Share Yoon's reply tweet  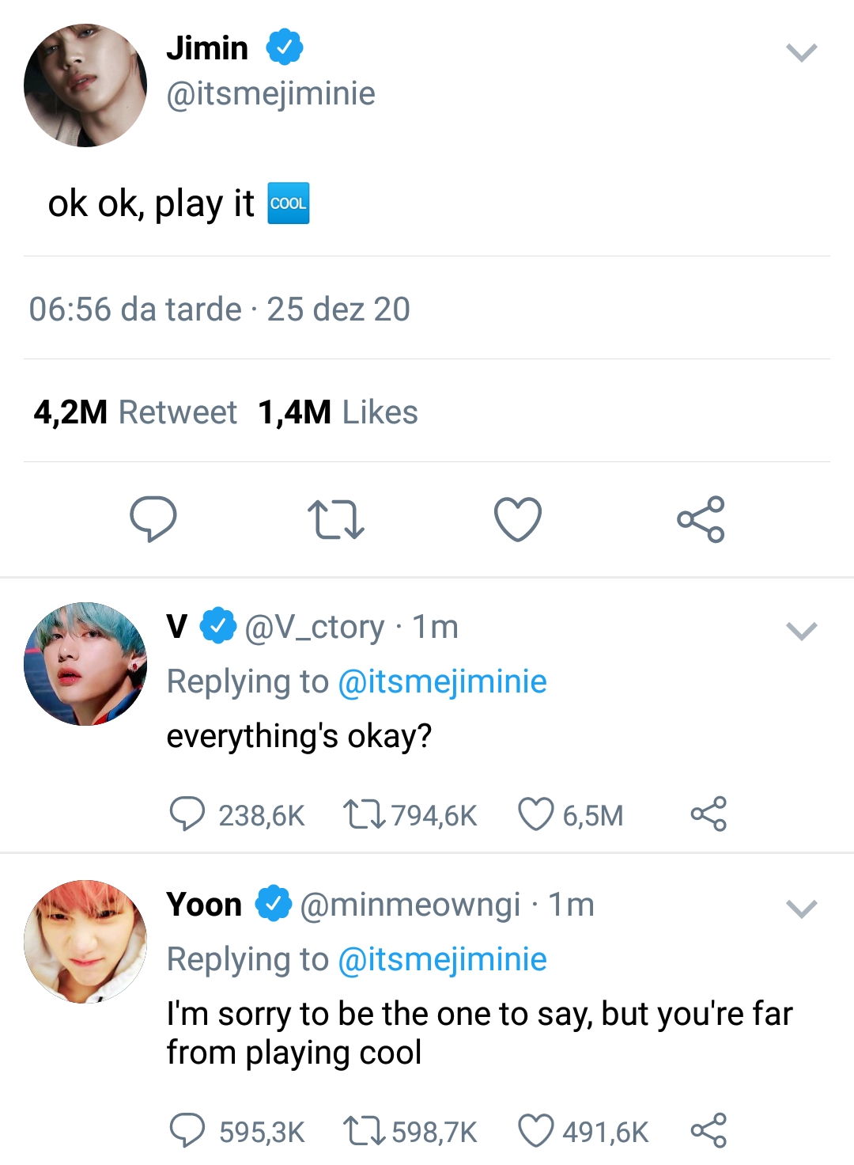coord(709,1130)
